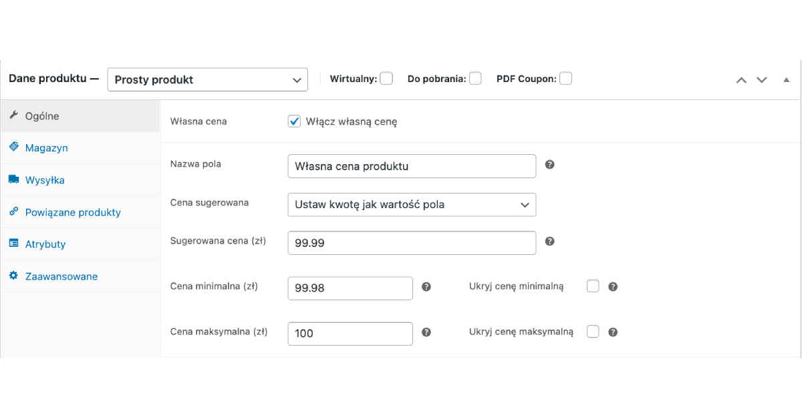The height and width of the screenshot is (419, 802).
Task: Click the Magazyn tag icon
Action: [13, 147]
